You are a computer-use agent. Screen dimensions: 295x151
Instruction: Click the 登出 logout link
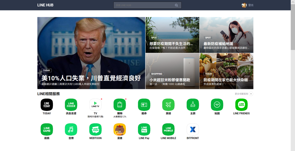(x=251, y=5)
